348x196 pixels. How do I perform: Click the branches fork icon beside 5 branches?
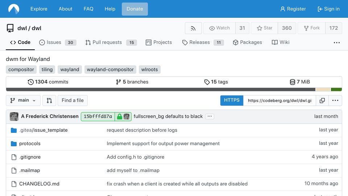(118, 82)
